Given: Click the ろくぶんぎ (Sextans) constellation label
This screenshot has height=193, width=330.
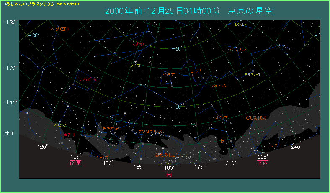Looking at the screenshot, I should 237,49.
